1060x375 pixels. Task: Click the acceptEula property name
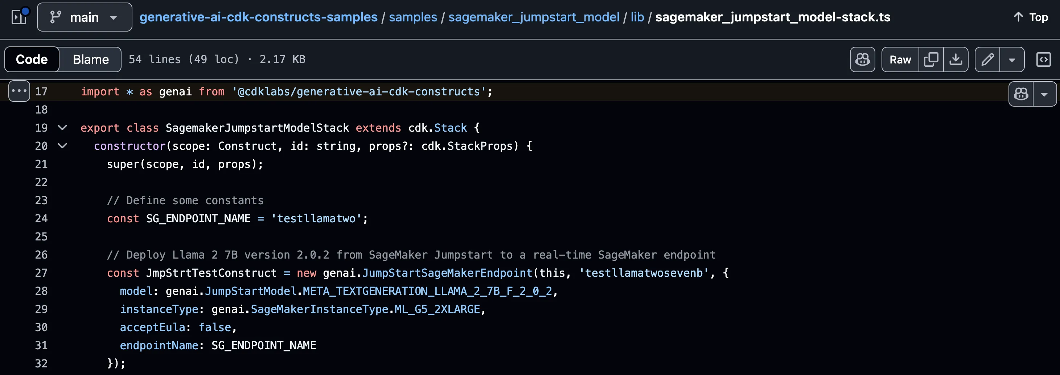(x=153, y=327)
